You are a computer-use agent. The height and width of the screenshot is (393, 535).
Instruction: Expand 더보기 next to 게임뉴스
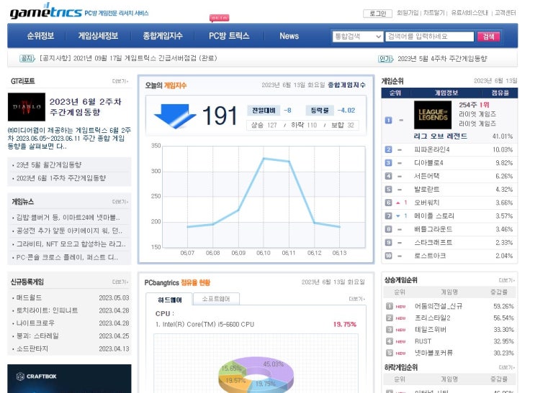120,202
